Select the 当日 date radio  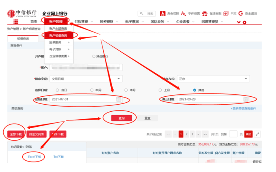point(57,90)
